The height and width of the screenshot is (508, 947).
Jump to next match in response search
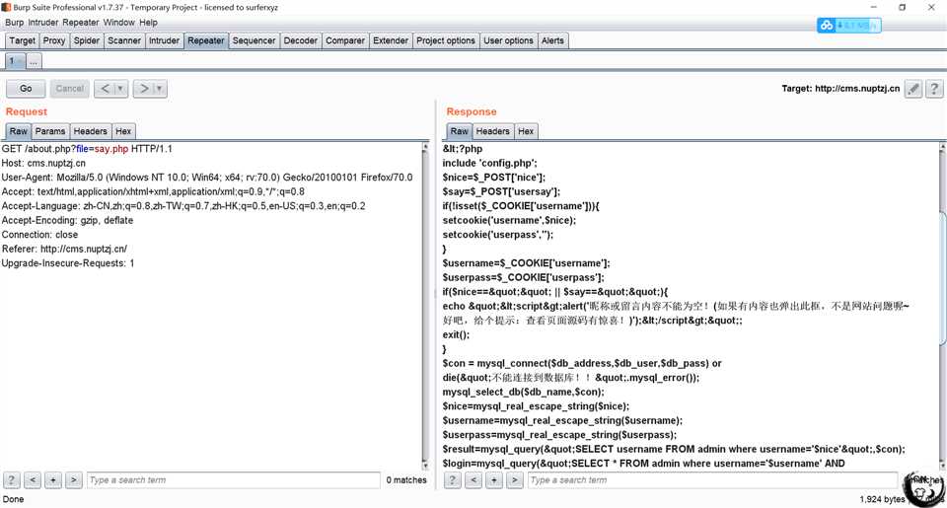(x=515, y=480)
